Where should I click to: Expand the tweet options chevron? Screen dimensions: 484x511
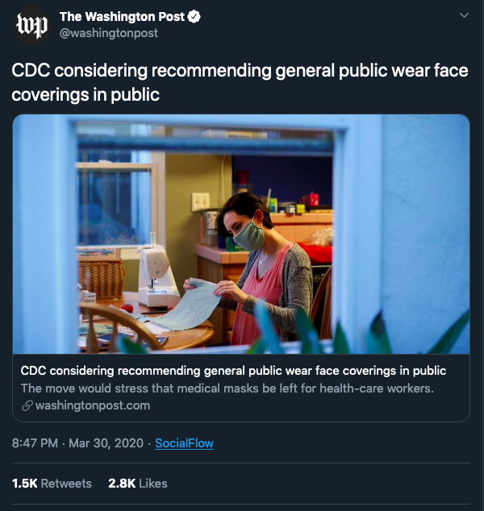click(463, 17)
